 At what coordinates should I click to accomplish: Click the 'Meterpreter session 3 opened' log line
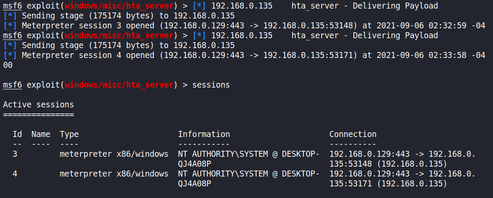click(244, 25)
